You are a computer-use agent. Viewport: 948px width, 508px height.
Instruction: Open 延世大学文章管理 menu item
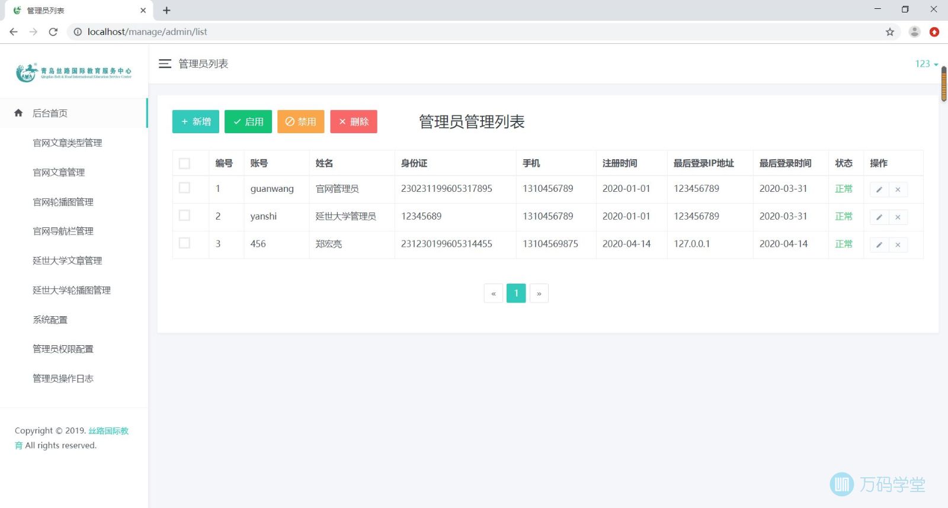click(x=68, y=261)
